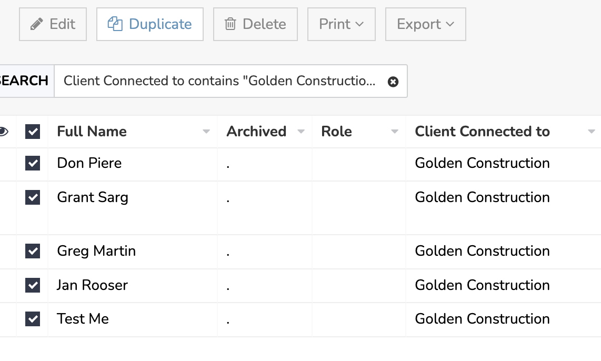Clear the search filter with X icon
This screenshot has width=601, height=361.
tap(393, 82)
